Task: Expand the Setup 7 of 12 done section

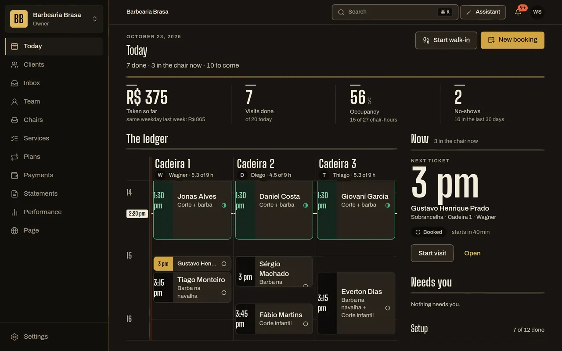Action: (478, 329)
